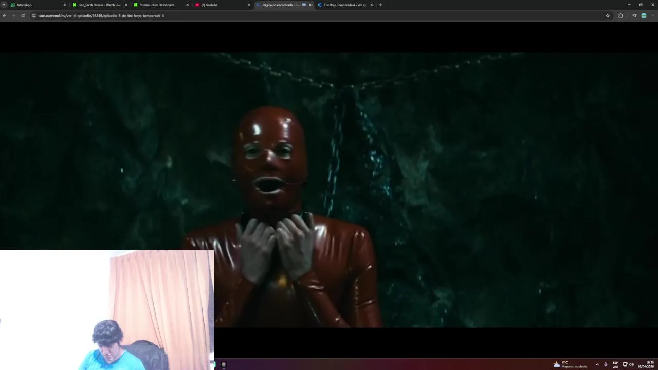This screenshot has height=370, width=658.
Task: Bookmark this page with the star icon
Action: pyautogui.click(x=608, y=16)
